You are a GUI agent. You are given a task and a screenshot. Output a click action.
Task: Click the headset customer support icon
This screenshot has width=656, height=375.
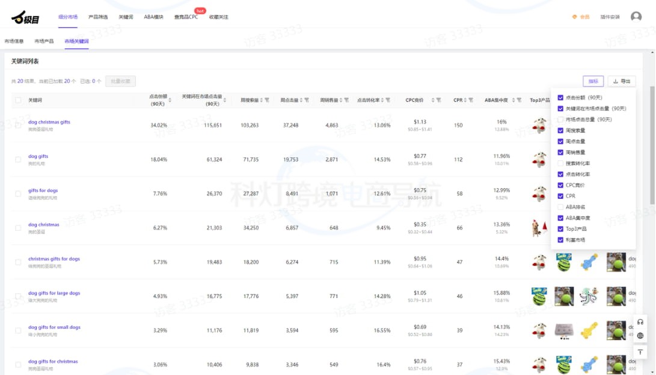pos(640,322)
